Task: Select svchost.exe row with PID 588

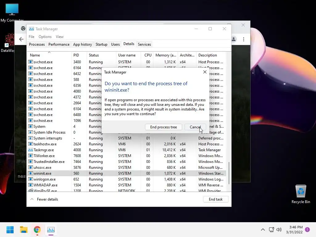Action: [64, 79]
